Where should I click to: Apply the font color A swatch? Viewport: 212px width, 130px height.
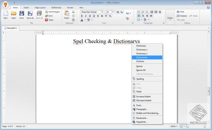point(82,20)
